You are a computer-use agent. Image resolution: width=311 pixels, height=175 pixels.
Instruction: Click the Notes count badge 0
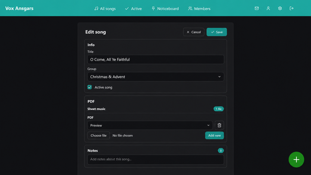pyautogui.click(x=221, y=150)
